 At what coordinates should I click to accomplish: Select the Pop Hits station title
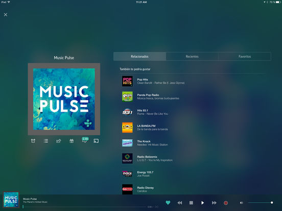[x=143, y=80]
